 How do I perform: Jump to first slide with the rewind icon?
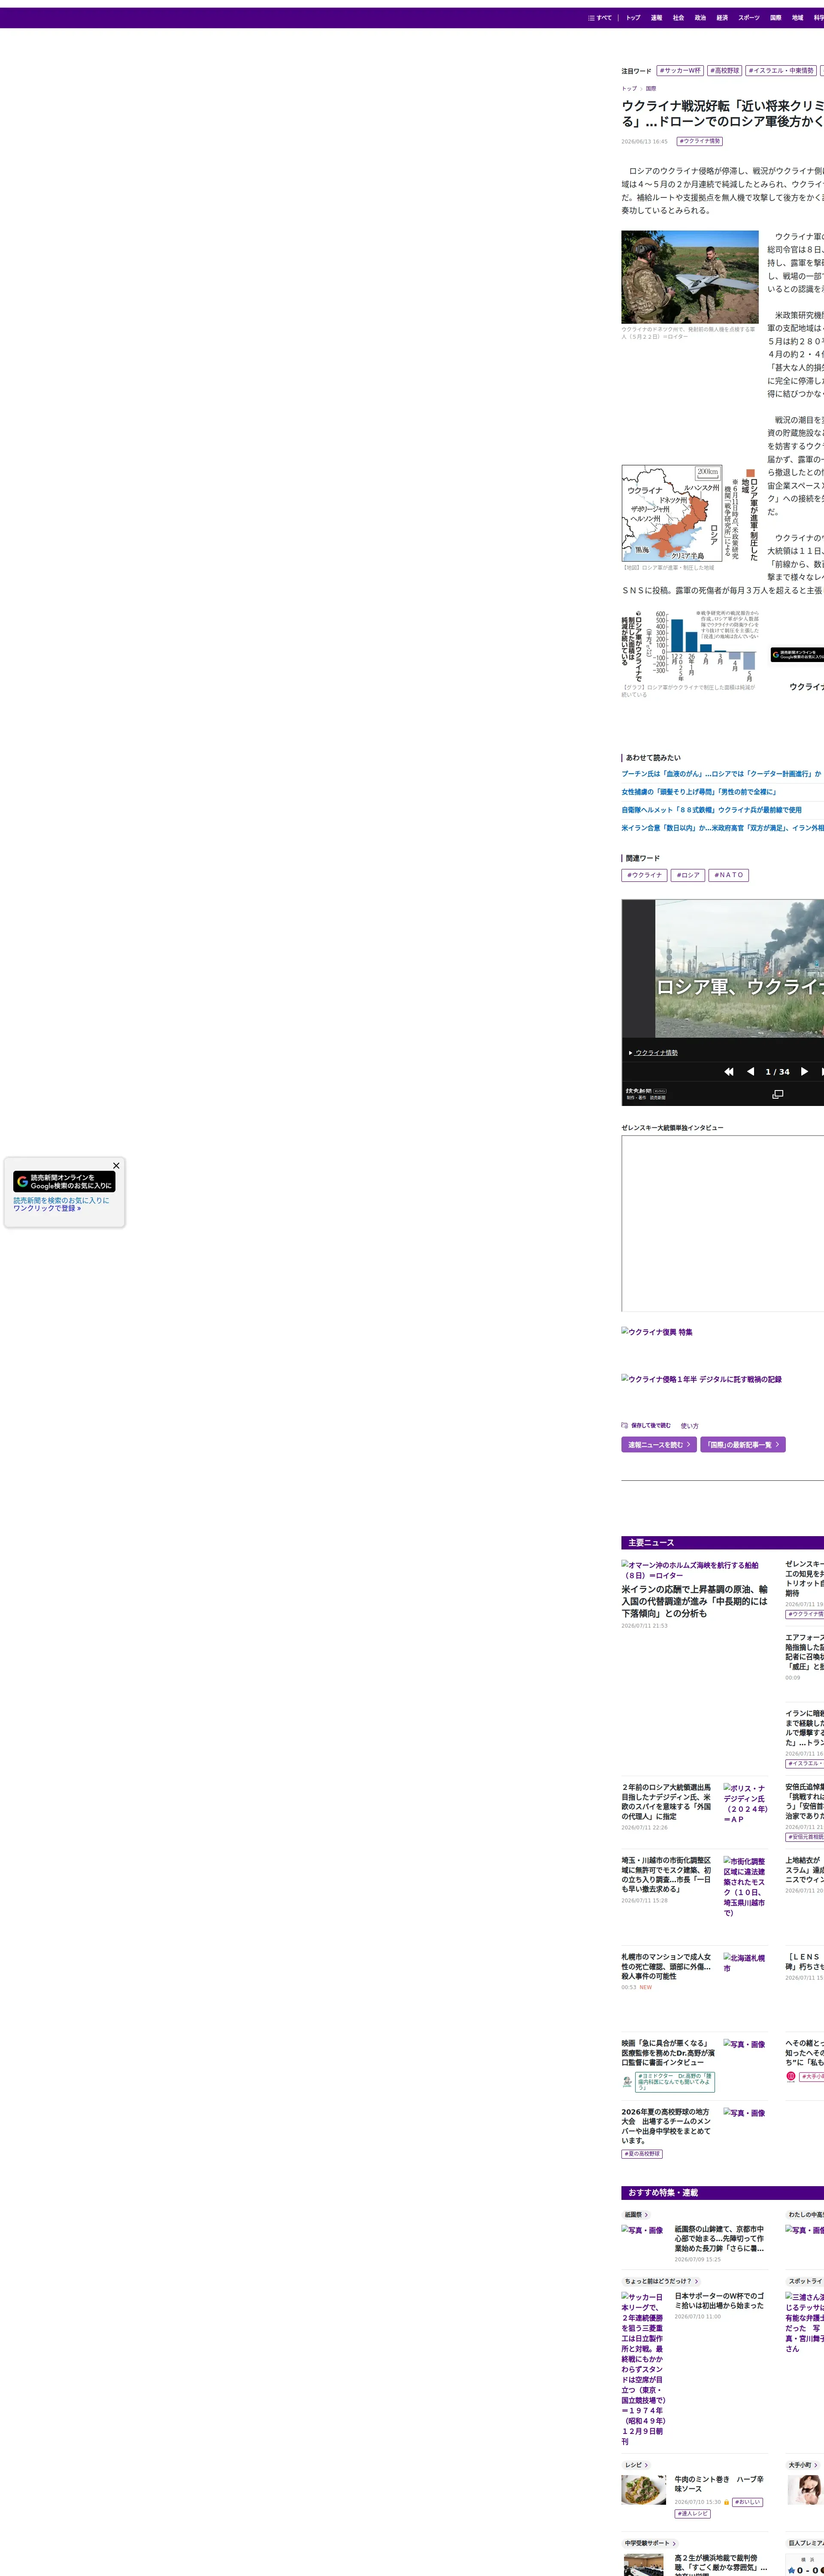click(729, 1072)
